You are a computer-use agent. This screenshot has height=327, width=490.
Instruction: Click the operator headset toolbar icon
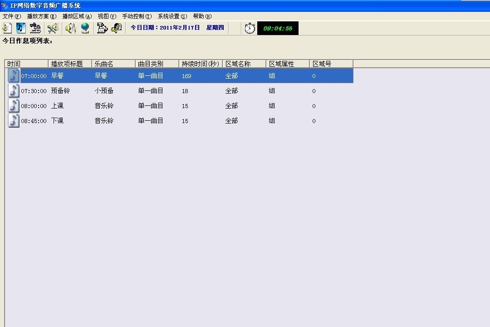117,28
